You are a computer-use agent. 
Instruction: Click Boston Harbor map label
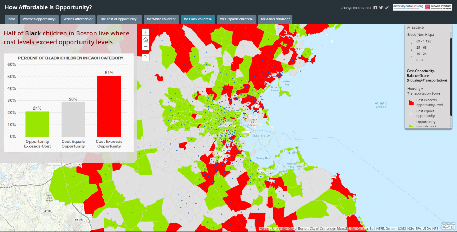(262, 135)
